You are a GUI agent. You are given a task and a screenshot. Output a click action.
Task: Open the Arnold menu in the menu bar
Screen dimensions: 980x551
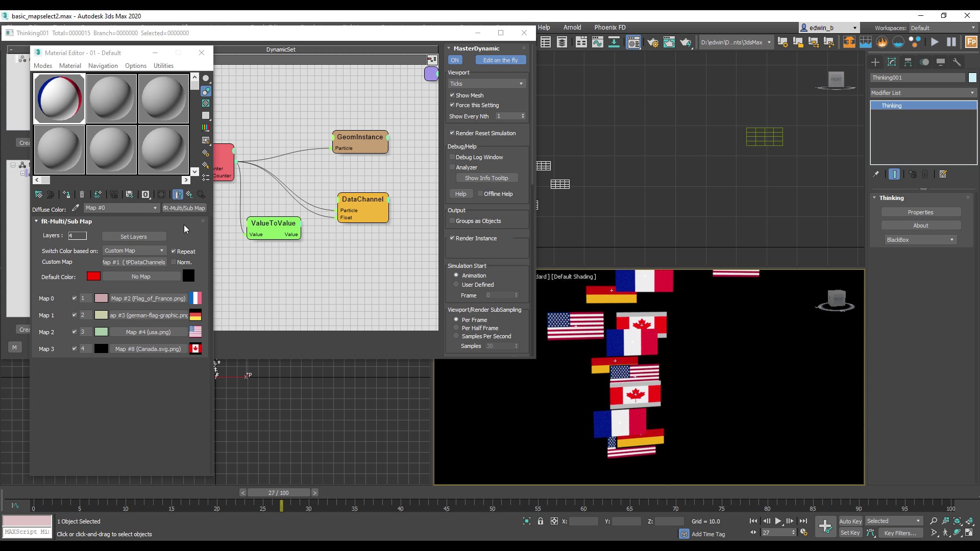[572, 27]
